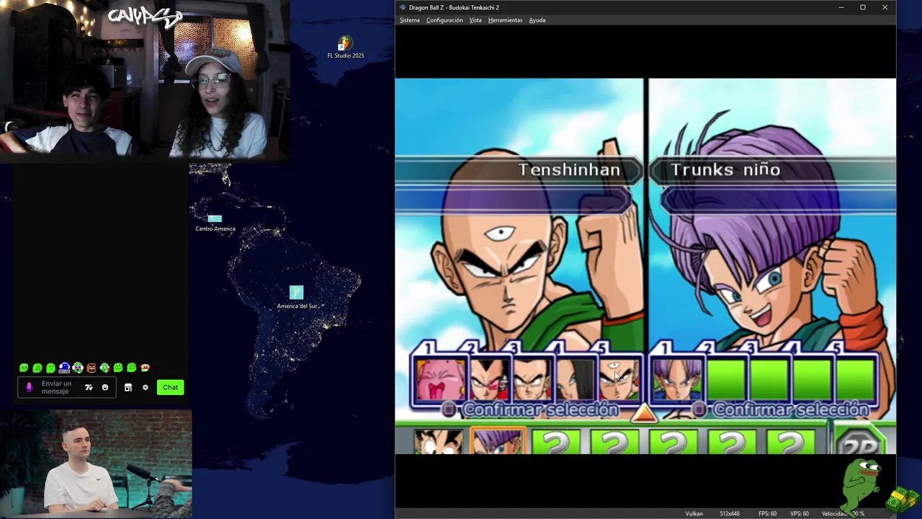Click the brown angry block emote
The width and height of the screenshot is (922, 519).
point(91,368)
